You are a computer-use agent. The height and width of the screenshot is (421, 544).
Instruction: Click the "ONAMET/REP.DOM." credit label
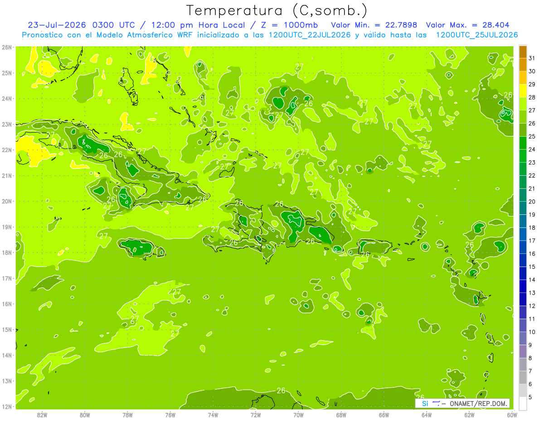point(478,404)
